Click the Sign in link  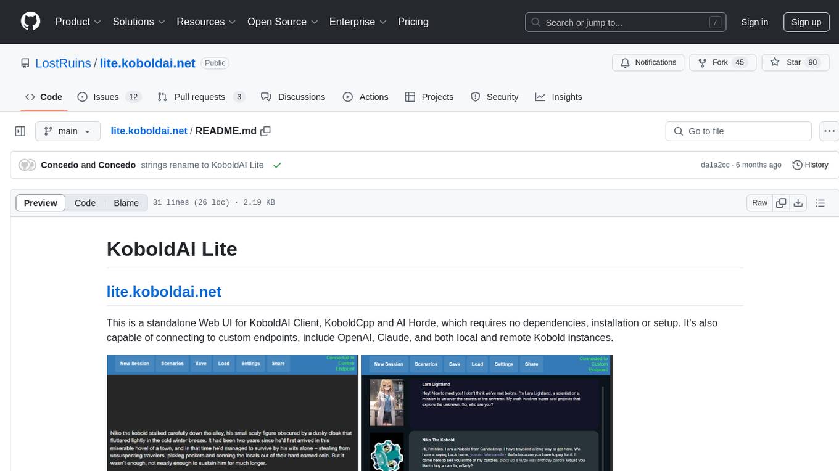pyautogui.click(x=754, y=22)
